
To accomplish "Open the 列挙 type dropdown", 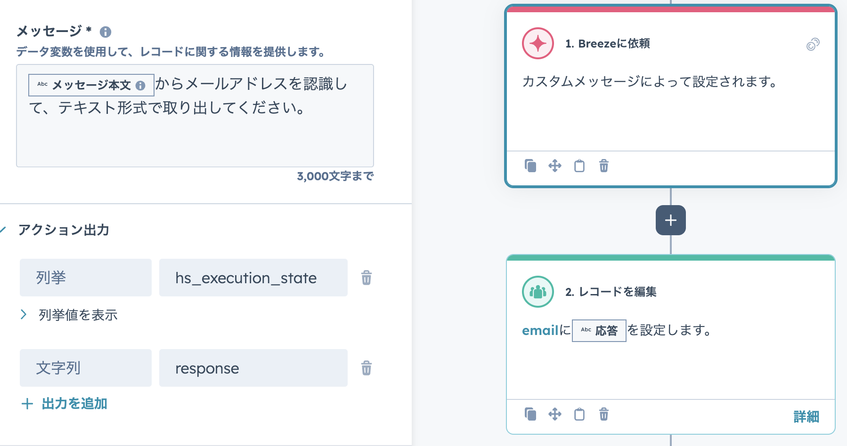I will pyautogui.click(x=86, y=278).
